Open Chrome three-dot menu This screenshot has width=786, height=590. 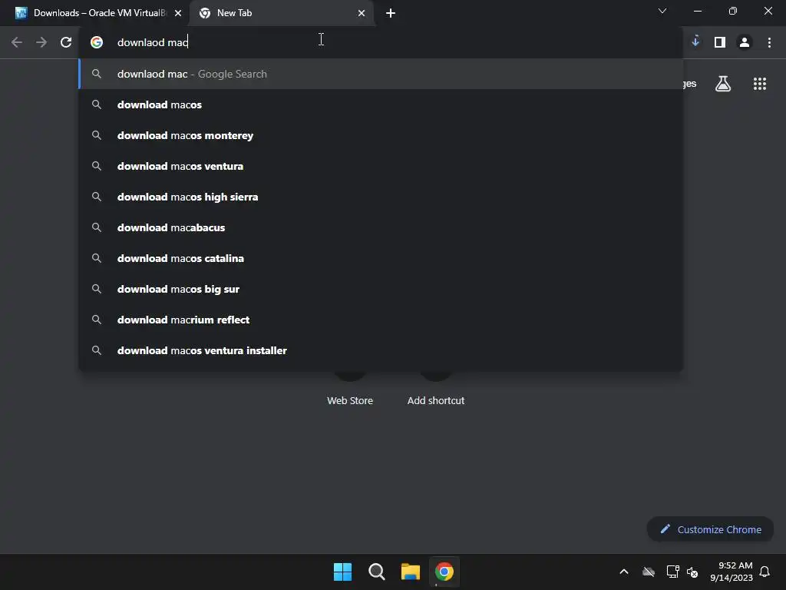coord(769,42)
